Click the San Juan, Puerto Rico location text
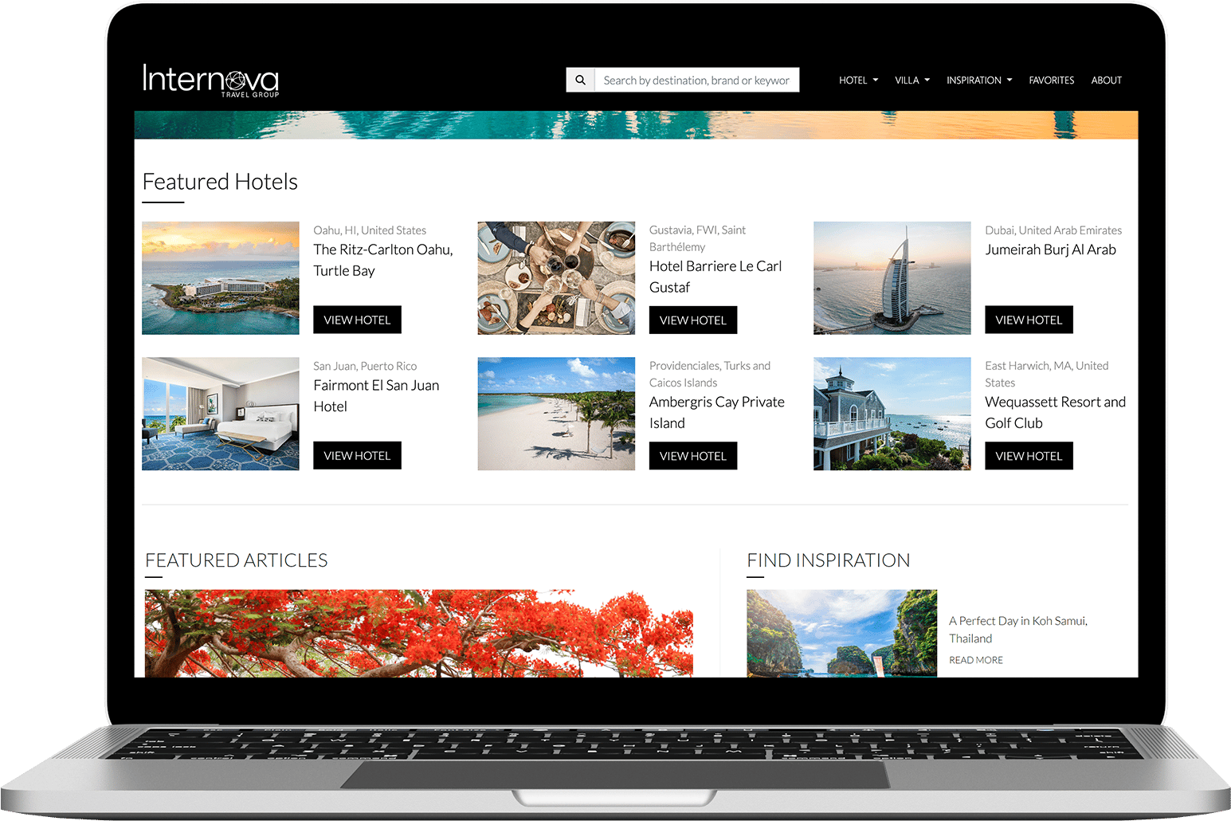 [x=365, y=366]
